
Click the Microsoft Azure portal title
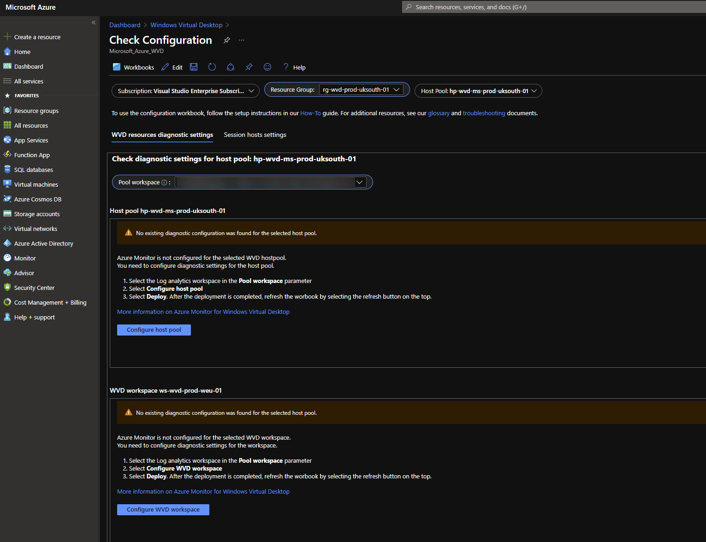[30, 7]
